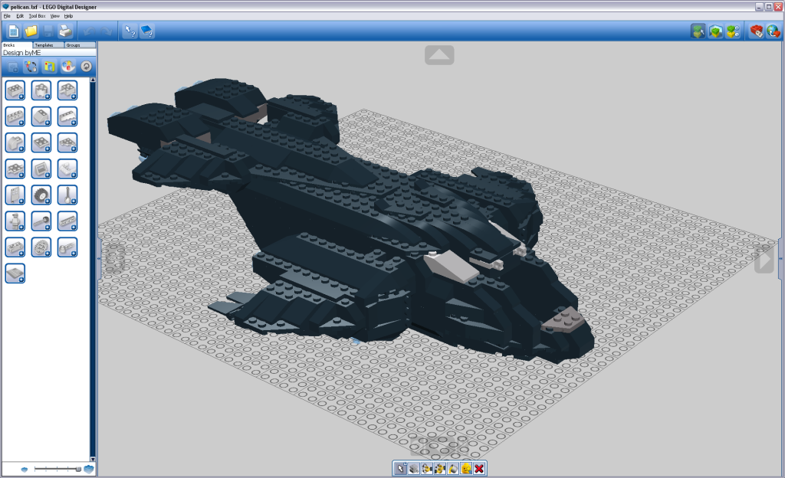Open the wheels and tyres category
Screen dimensions: 785x478
(x=41, y=195)
